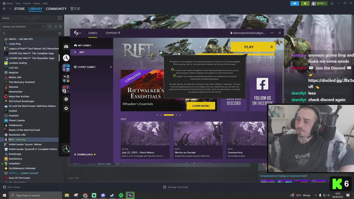Screen dimensions: 354x199
Task: Click the Steam back navigation arrow
Action: 4,9
